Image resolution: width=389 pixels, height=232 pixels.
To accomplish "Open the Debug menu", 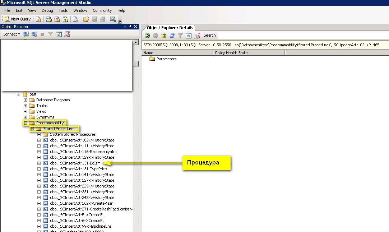I will [x=47, y=10].
